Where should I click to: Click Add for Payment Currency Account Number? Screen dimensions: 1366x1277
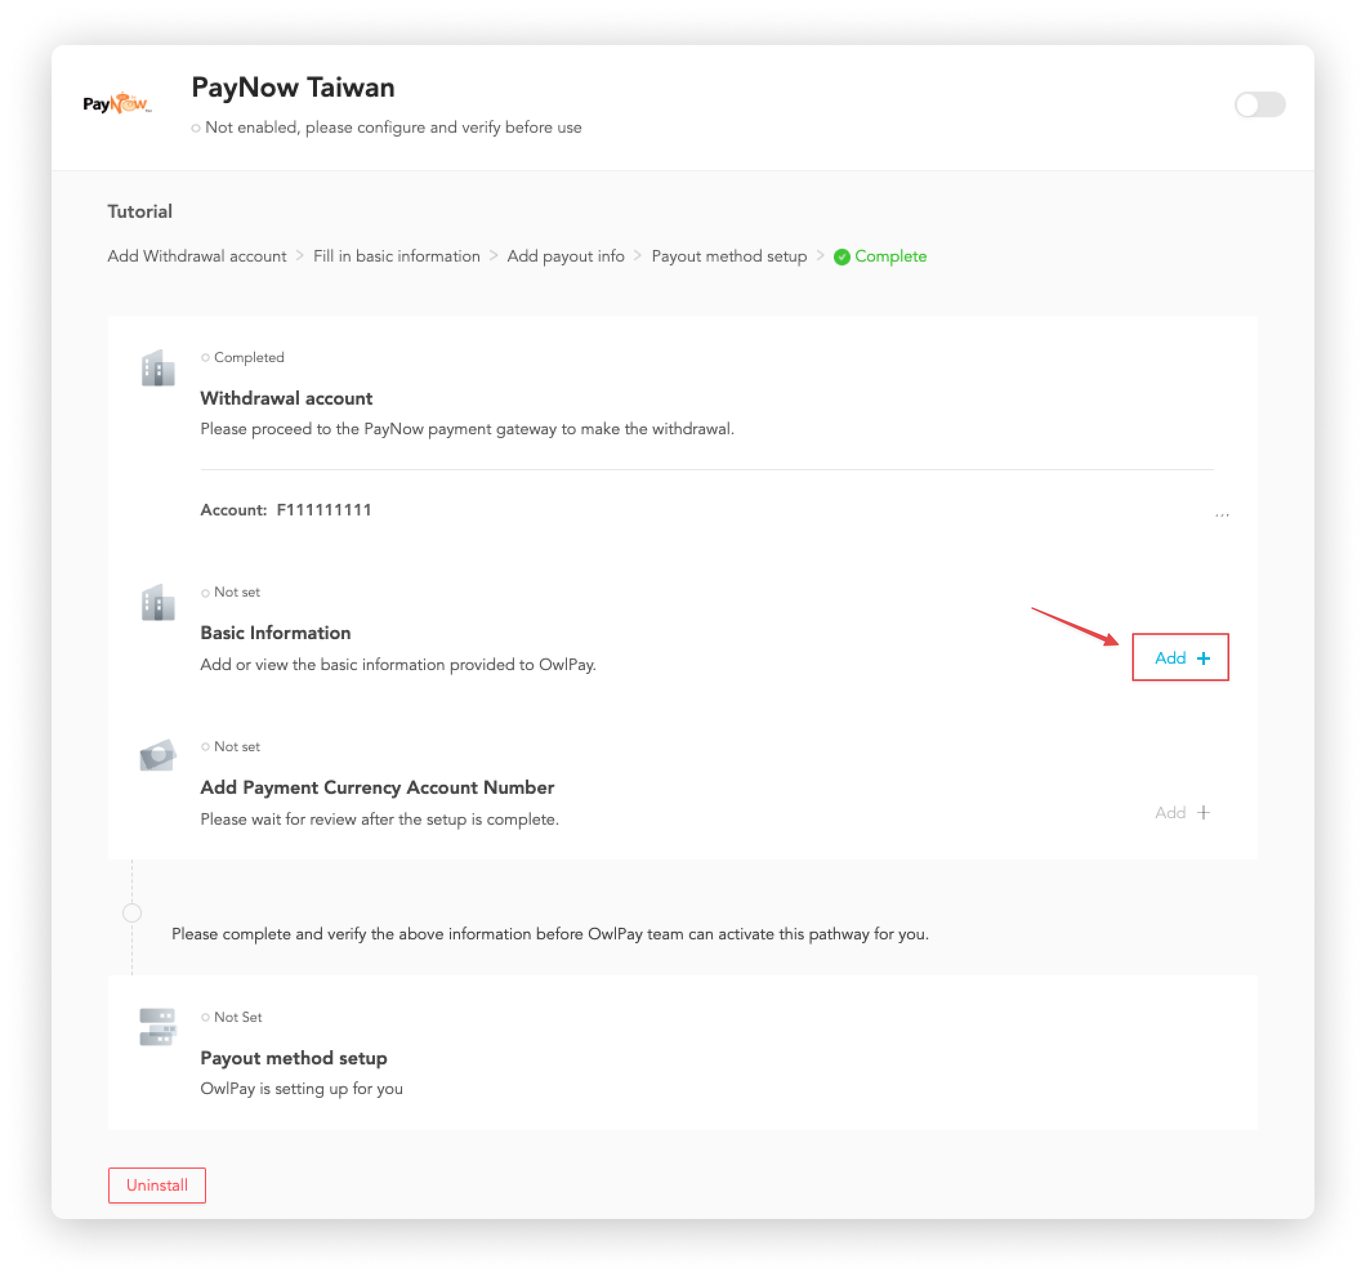click(1182, 812)
